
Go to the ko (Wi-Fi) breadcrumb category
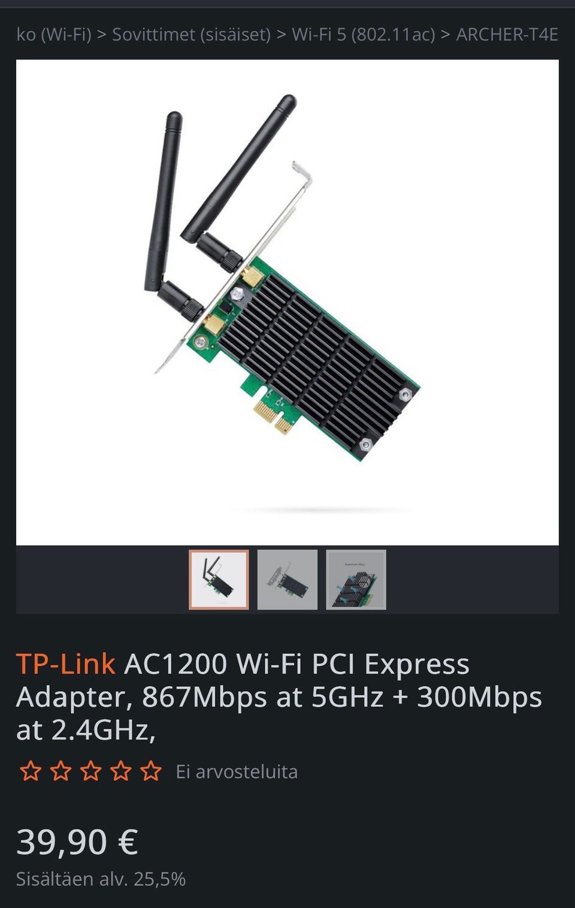(x=54, y=35)
